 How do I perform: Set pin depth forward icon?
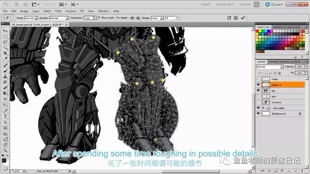pyautogui.click(x=132, y=18)
